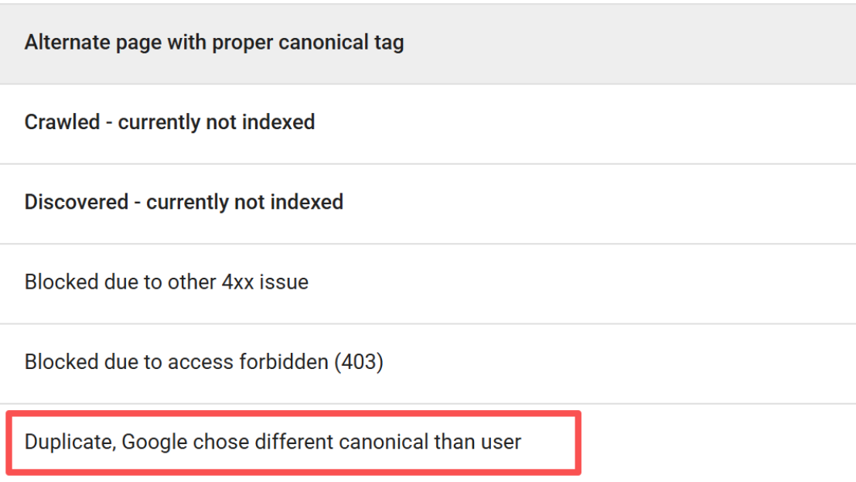Click empty space right of Discovered row text
Viewport: 856px width, 482px height.
pos(601,203)
